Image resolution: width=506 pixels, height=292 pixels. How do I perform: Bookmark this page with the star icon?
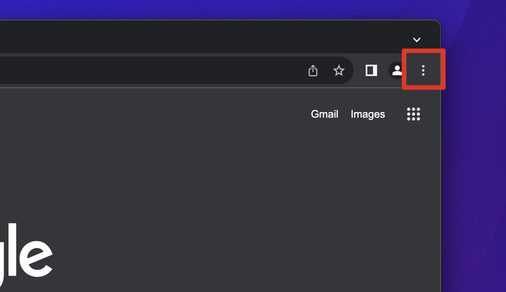click(339, 71)
